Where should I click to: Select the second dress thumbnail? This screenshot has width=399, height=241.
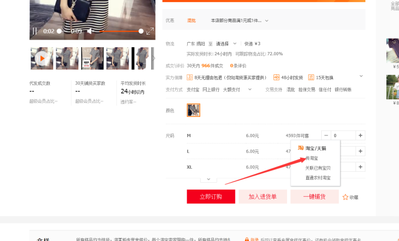click(x=67, y=58)
